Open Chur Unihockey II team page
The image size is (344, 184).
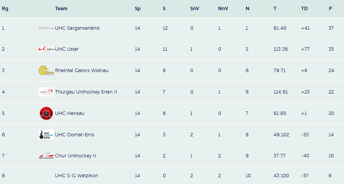75,155
